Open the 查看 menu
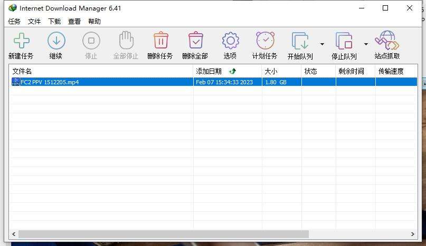This screenshot has height=246, width=426. tap(74, 21)
